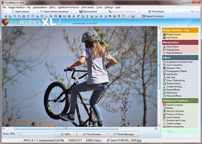Open the Photo Manager
Viewport: 202px width, 144px height.
123,134
